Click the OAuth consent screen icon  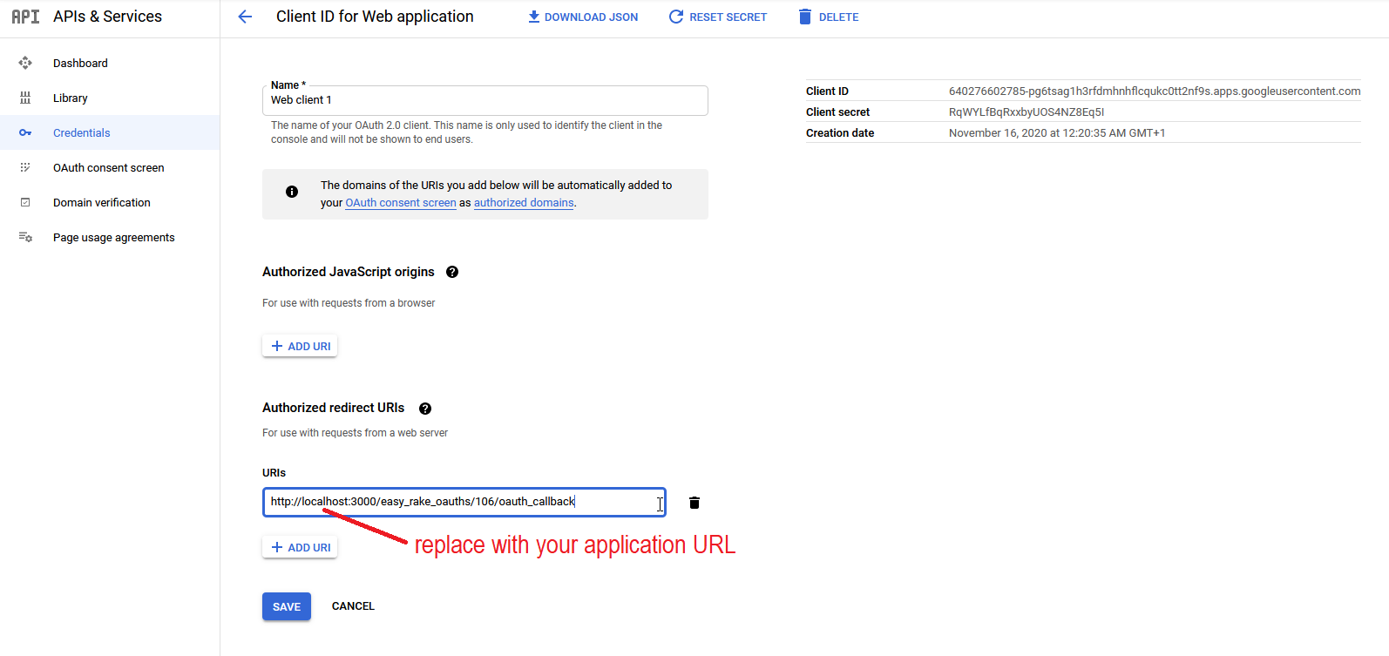(25, 167)
